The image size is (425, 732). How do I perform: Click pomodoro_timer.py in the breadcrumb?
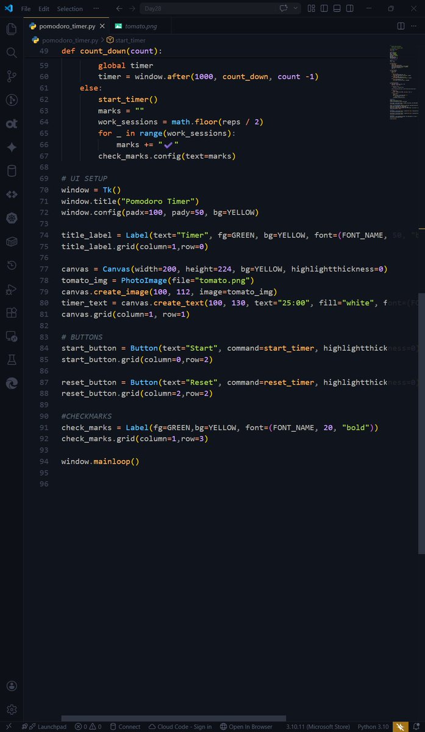tap(70, 40)
